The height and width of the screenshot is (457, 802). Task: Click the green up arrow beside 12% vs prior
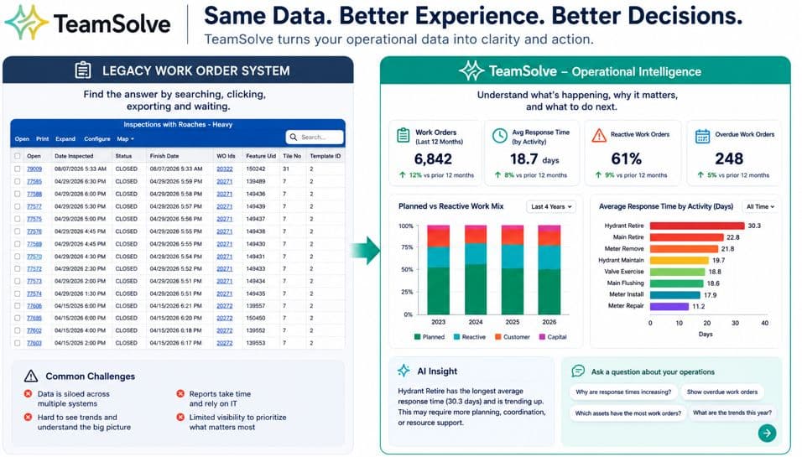coord(403,174)
